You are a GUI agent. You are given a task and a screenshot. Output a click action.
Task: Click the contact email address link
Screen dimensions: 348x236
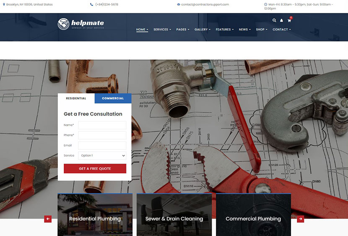tap(205, 5)
